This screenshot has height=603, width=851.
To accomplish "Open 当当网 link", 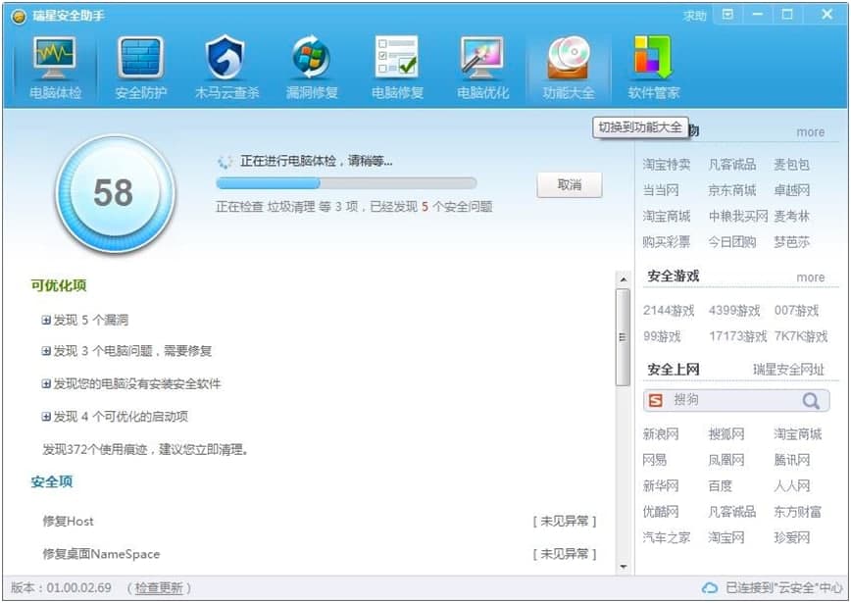I will pos(661,190).
